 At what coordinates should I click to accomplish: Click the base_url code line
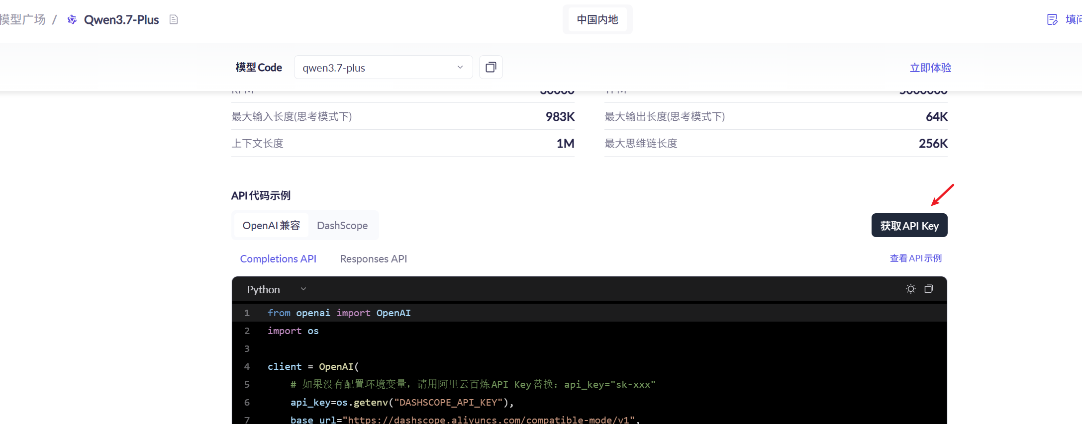point(465,419)
